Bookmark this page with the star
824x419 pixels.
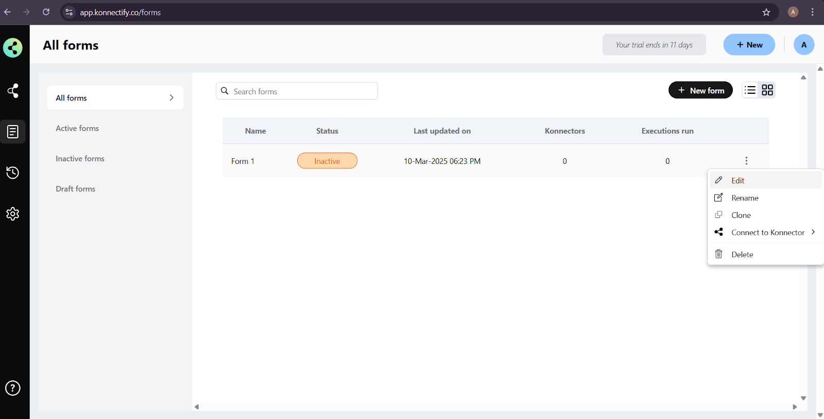tap(766, 12)
